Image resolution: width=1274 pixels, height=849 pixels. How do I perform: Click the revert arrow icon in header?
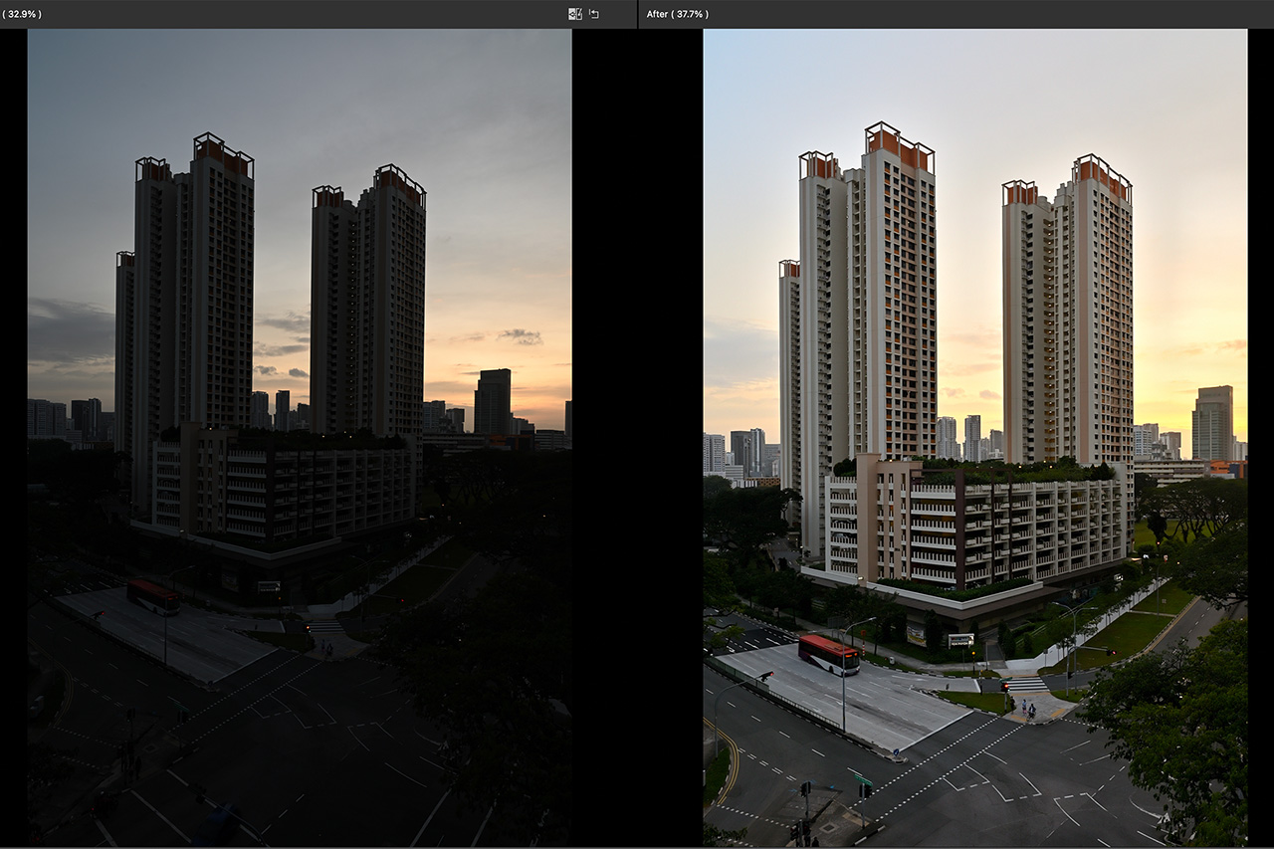click(x=594, y=14)
